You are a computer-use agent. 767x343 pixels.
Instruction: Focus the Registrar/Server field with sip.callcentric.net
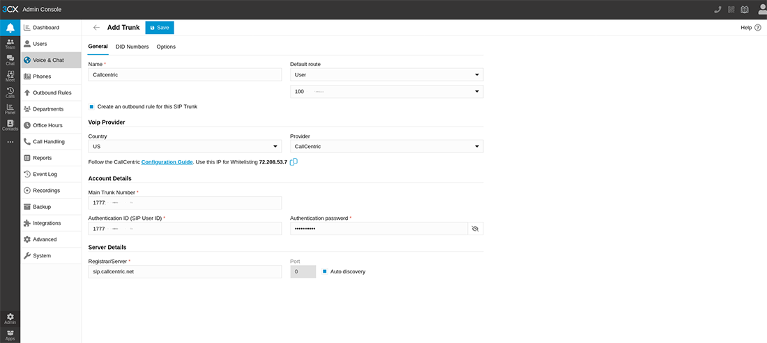click(185, 272)
